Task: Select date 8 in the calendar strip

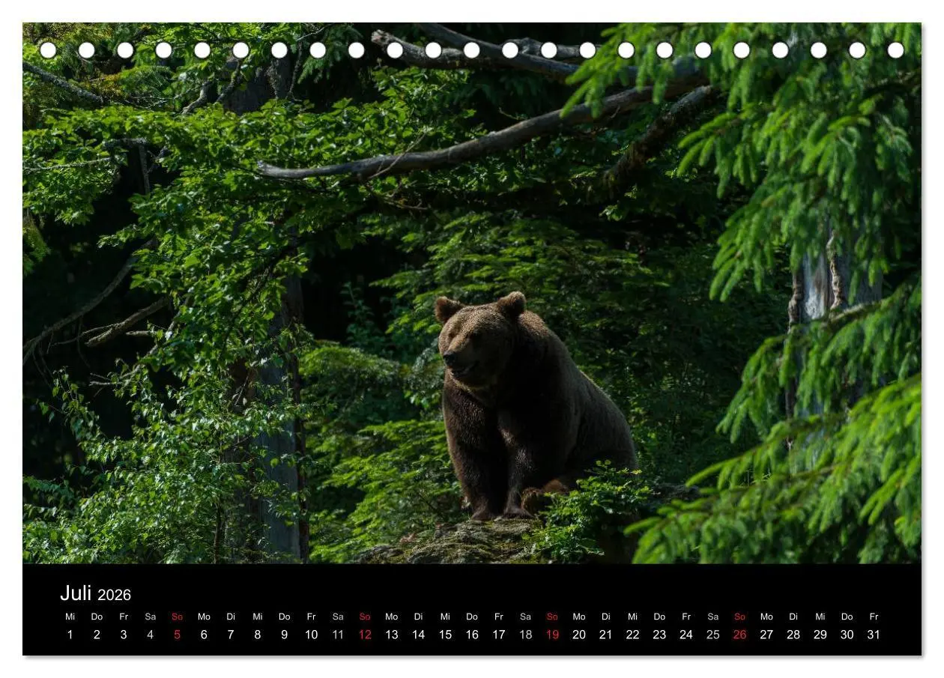Action: [258, 635]
